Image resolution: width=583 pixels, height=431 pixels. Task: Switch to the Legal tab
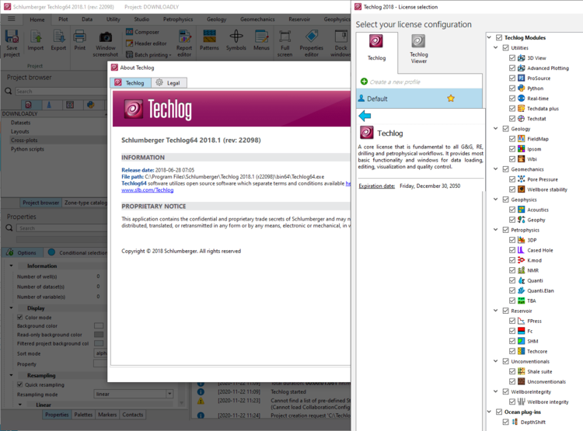[167, 82]
